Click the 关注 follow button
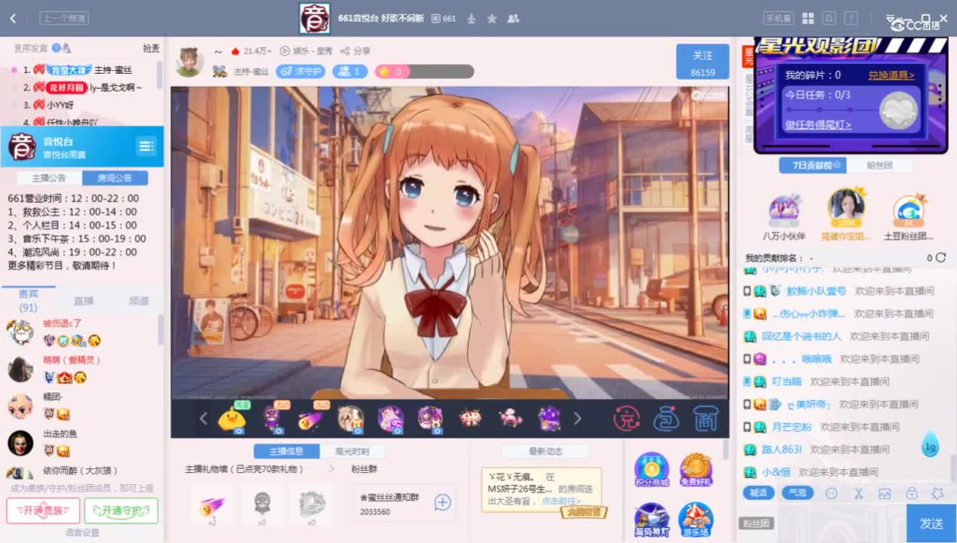 (x=703, y=61)
